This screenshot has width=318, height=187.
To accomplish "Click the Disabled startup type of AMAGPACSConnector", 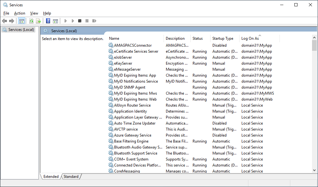I will 219,45.
